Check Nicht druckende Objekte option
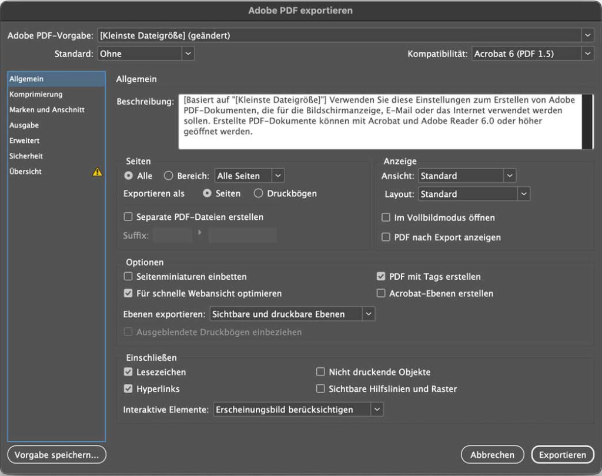This screenshot has height=476, width=602. click(320, 372)
